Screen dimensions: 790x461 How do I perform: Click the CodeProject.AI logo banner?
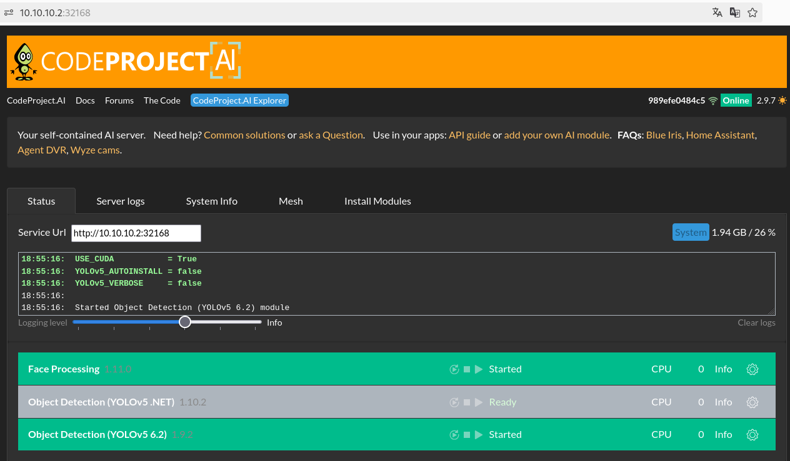(x=127, y=61)
